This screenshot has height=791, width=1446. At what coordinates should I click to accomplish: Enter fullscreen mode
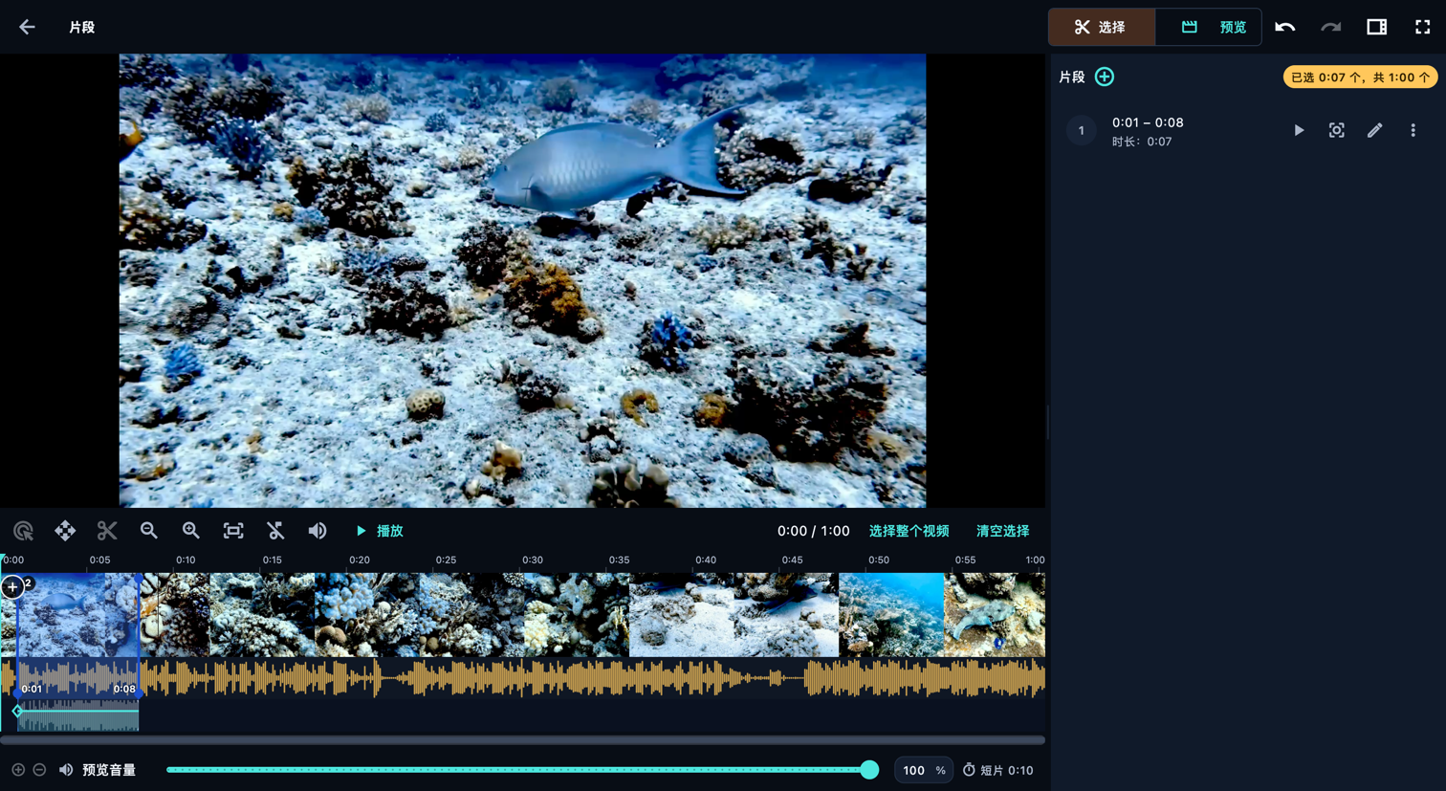1423,27
